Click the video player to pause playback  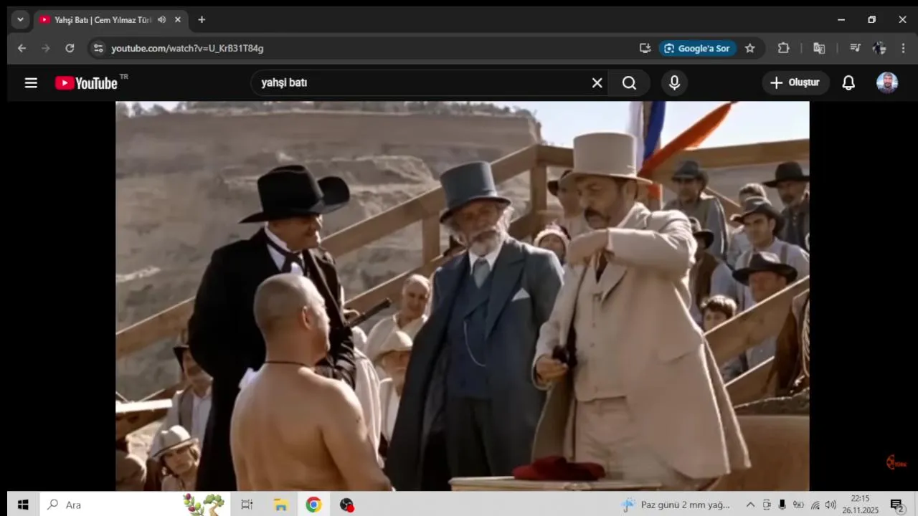pos(463,296)
